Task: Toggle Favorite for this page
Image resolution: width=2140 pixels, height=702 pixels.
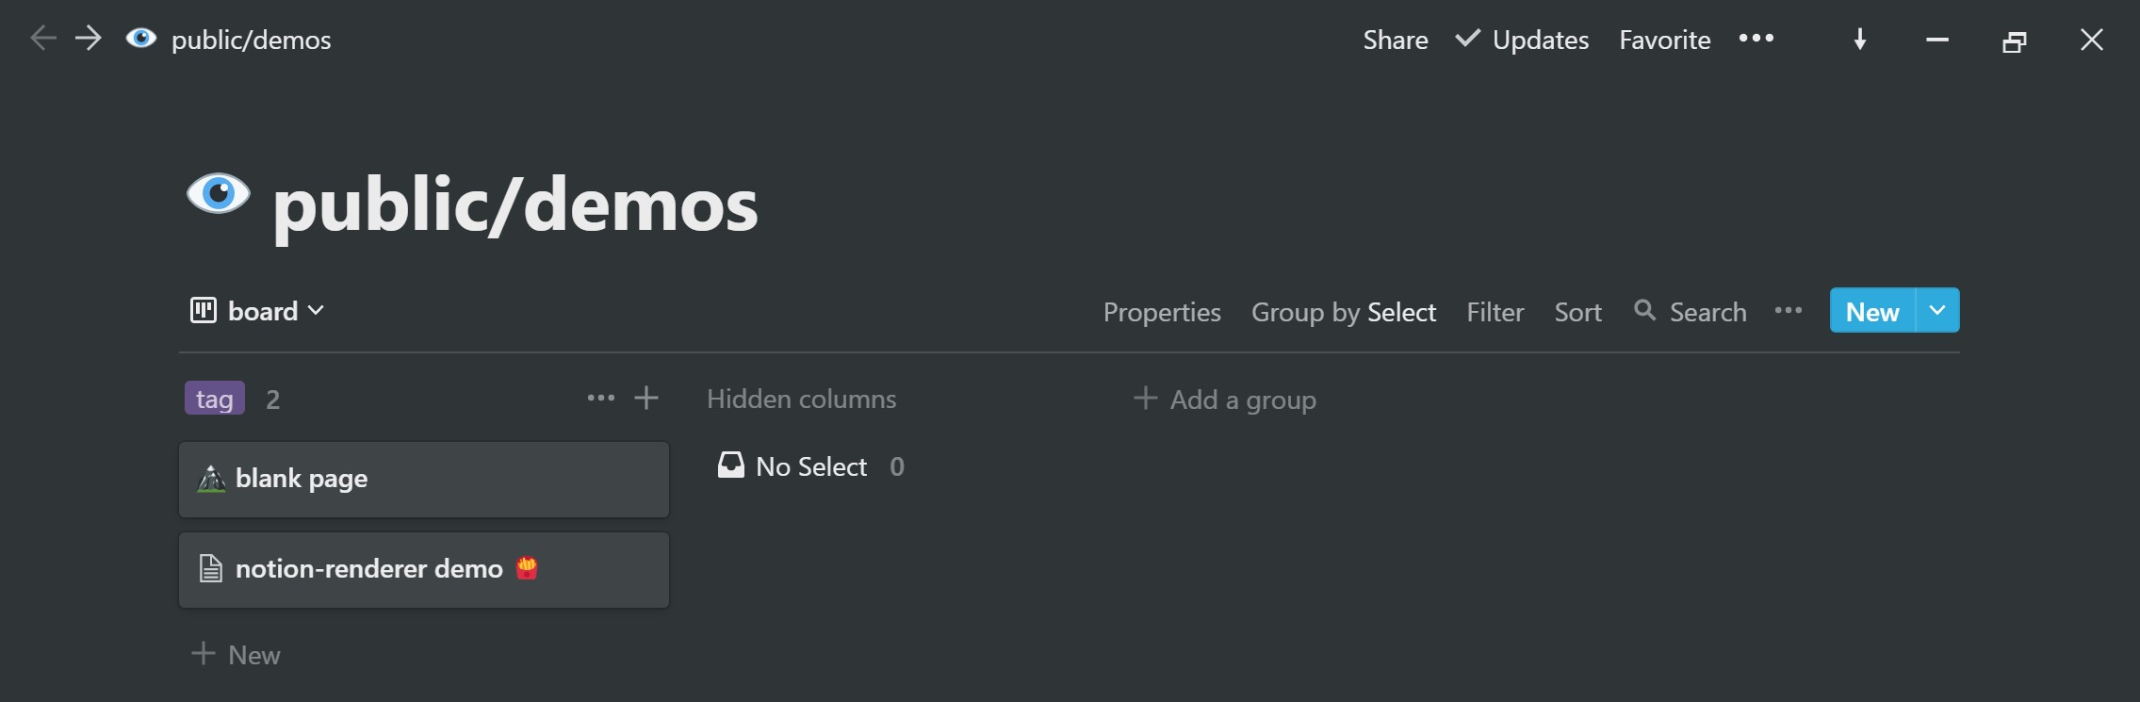Action: [1665, 40]
